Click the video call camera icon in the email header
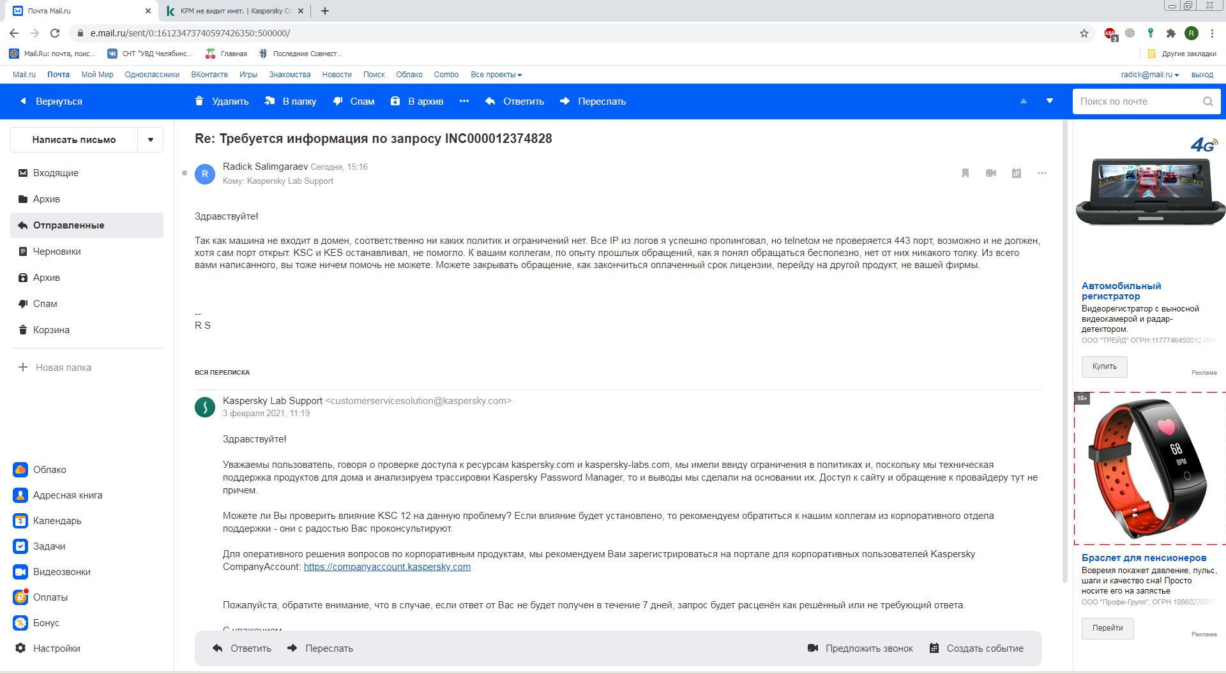Viewport: 1226px width, 674px height. 991,173
